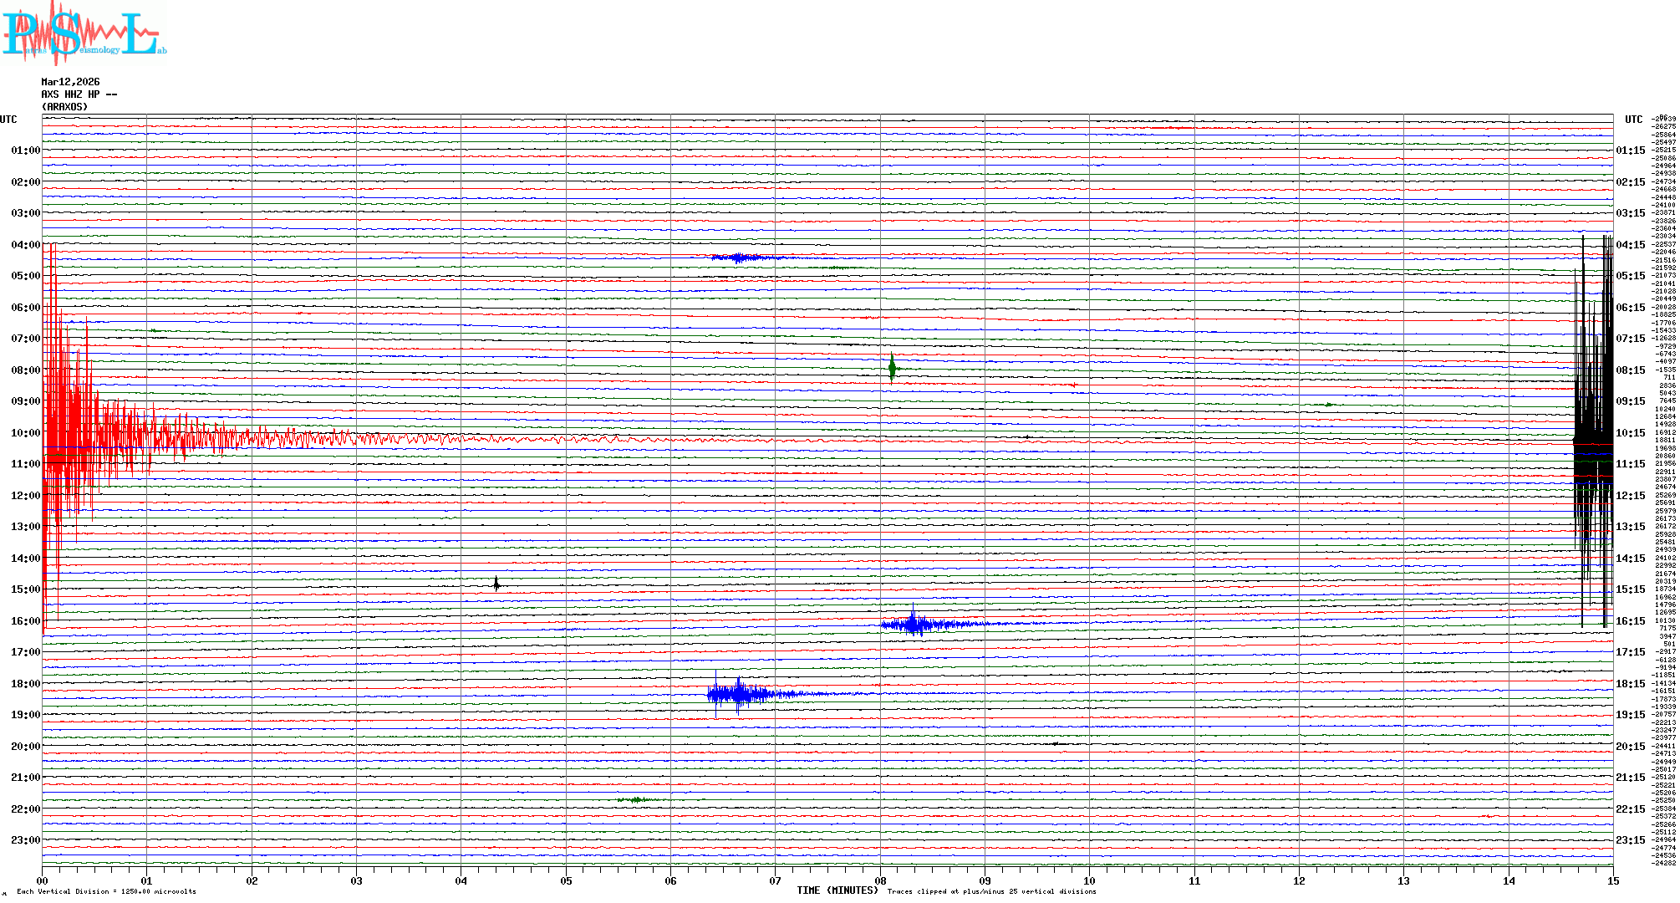Viewport: 1680px width, 903px height.
Task: Click the AXS HHZ HP station label
Action: 79,94
